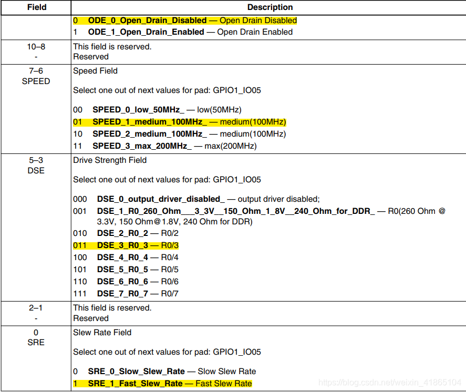Viewport: 466px width, 392px height.
Task: Click the 'DSE' field name
Action: click(36, 170)
